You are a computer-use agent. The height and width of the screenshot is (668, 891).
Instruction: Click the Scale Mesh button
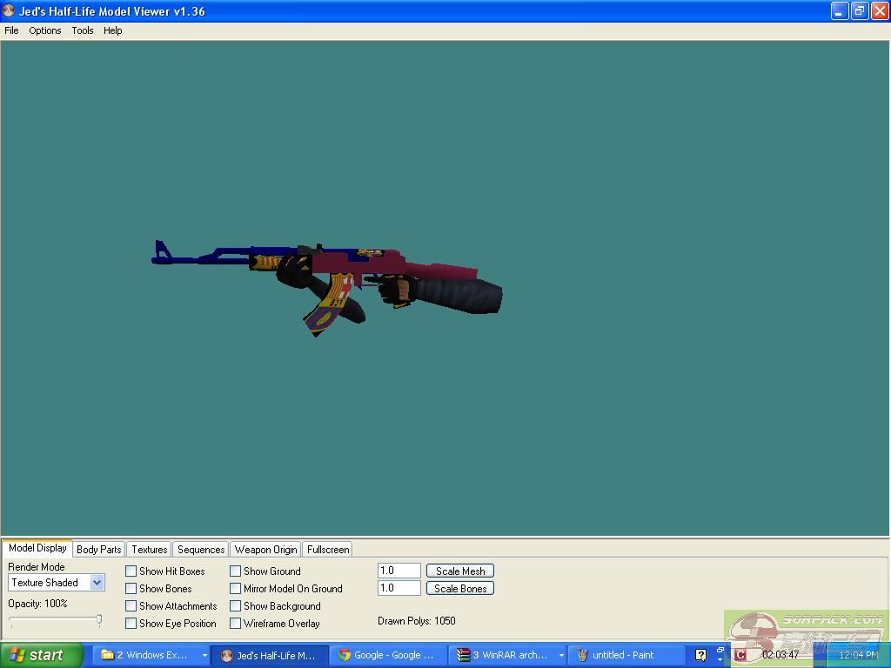(460, 571)
